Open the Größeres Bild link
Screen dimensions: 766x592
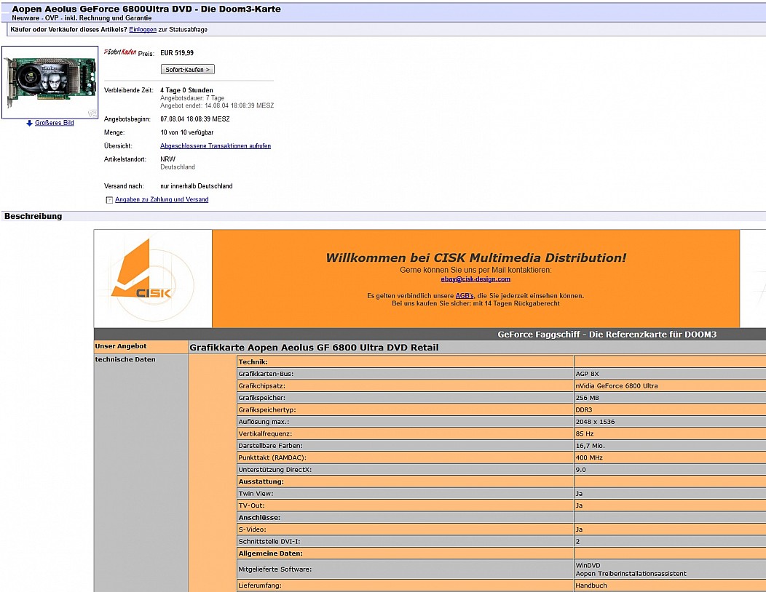click(55, 123)
